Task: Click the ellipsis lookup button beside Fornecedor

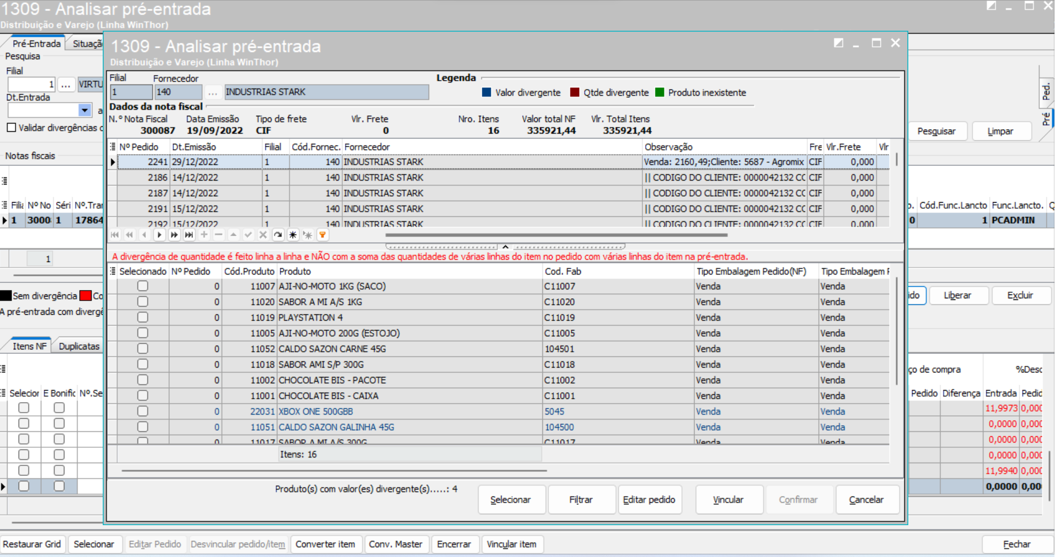Action: click(213, 92)
